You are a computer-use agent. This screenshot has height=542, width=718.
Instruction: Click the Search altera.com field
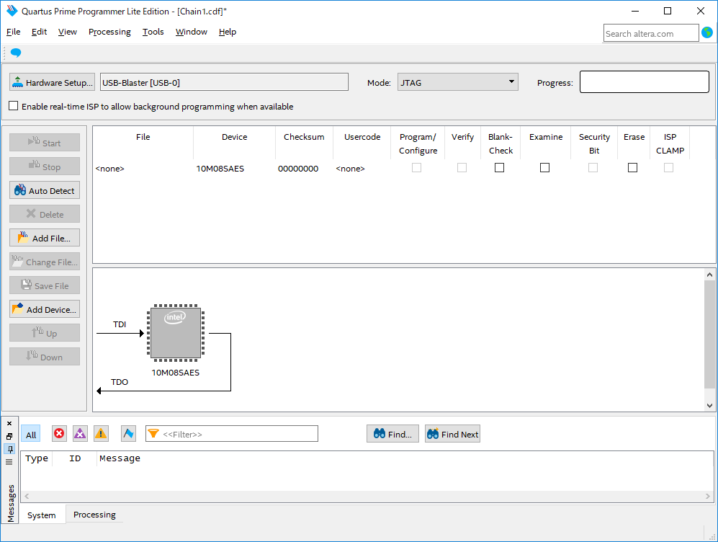pos(651,33)
